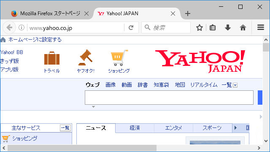Click the horizontal scrollbar thumb
Viewport: 270px width, 152px height.
point(82,148)
